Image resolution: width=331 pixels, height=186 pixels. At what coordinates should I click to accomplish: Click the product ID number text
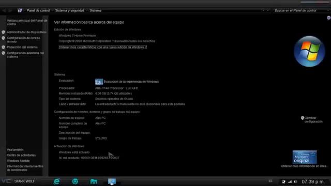[100, 158]
